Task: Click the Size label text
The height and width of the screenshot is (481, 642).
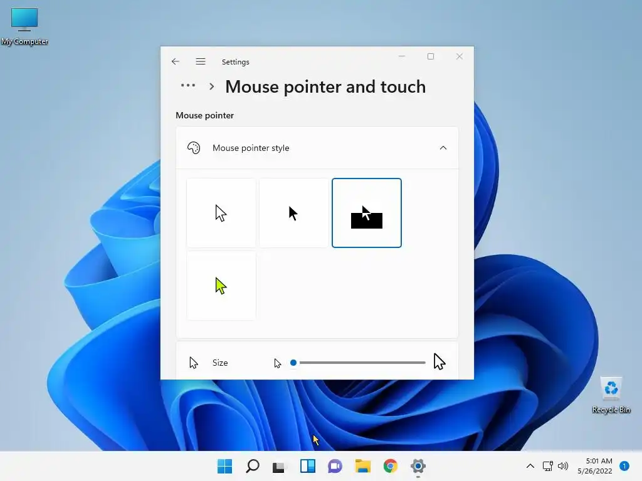Action: tap(220, 363)
